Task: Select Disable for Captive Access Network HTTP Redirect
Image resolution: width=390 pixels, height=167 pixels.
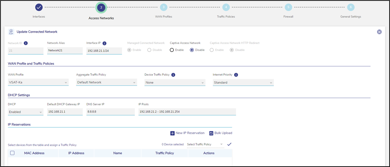Action: 232,50
